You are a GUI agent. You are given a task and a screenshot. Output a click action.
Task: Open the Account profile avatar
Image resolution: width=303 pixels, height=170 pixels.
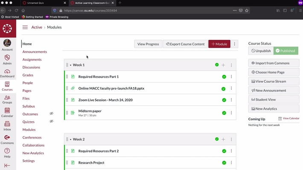[x=7, y=43]
